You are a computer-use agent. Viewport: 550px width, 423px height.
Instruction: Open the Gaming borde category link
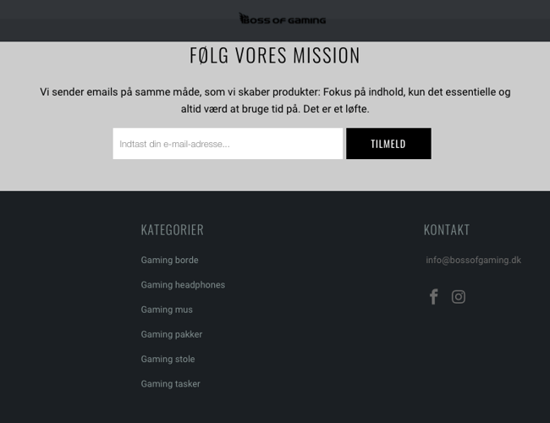[x=169, y=261]
